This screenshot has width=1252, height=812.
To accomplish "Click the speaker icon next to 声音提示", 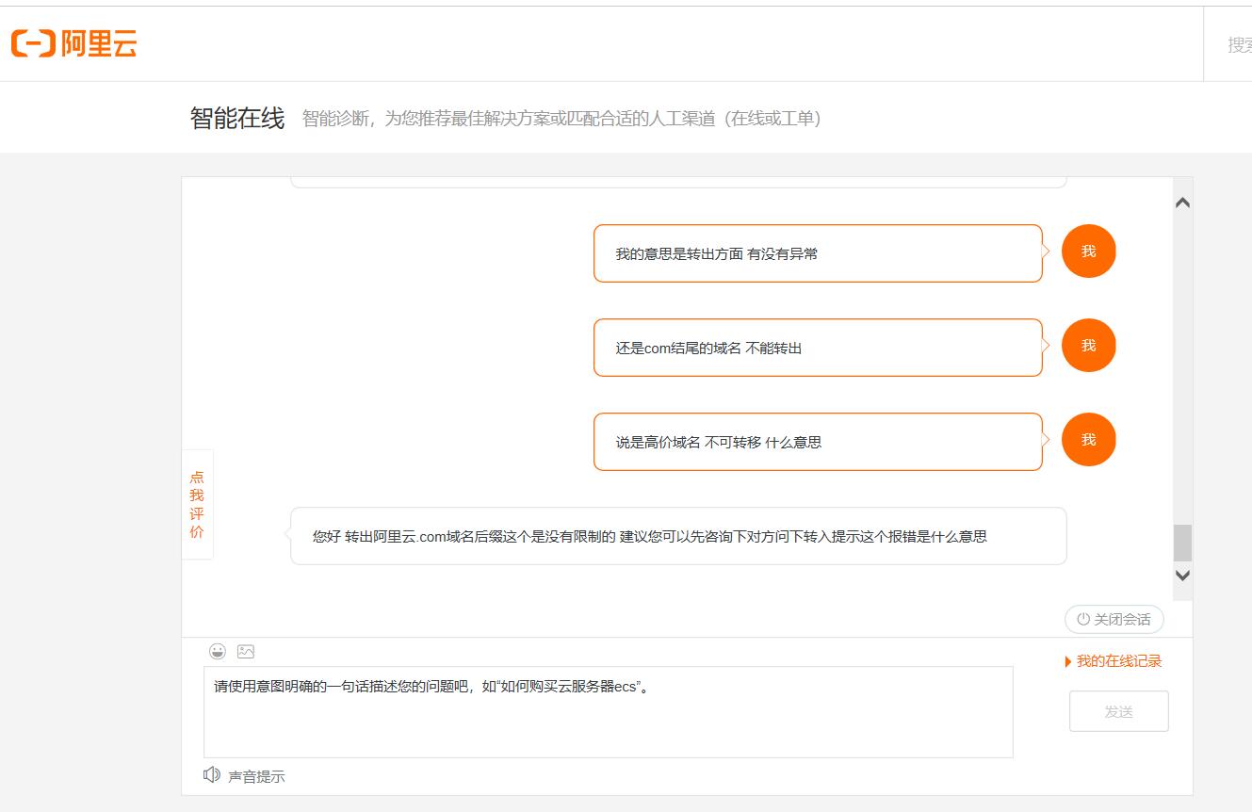I will point(210,775).
